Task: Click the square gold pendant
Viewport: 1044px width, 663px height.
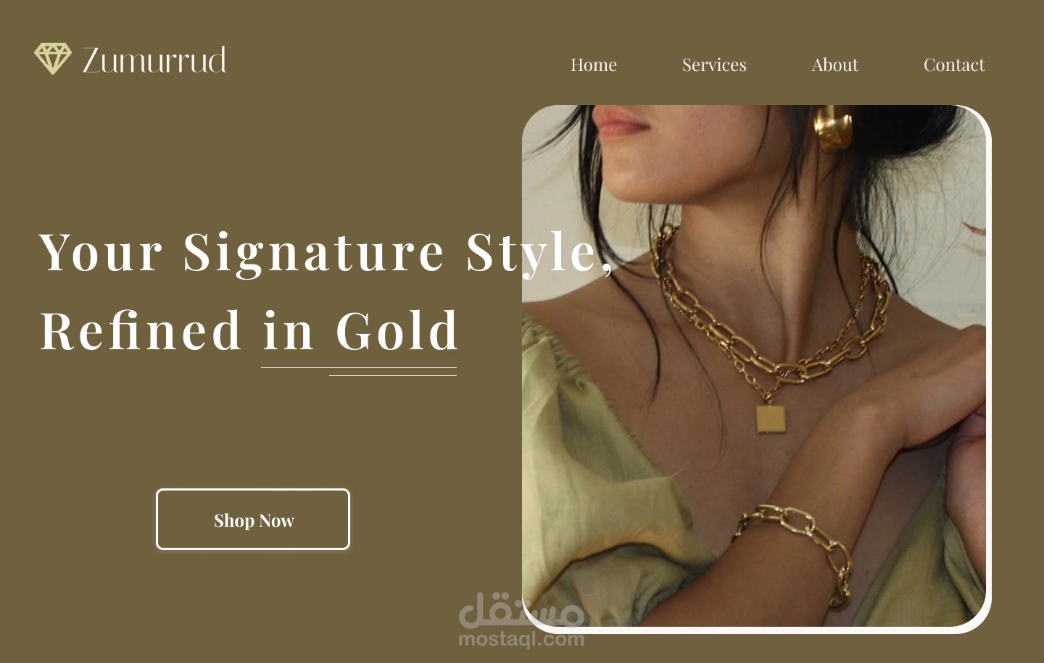Action: click(770, 419)
